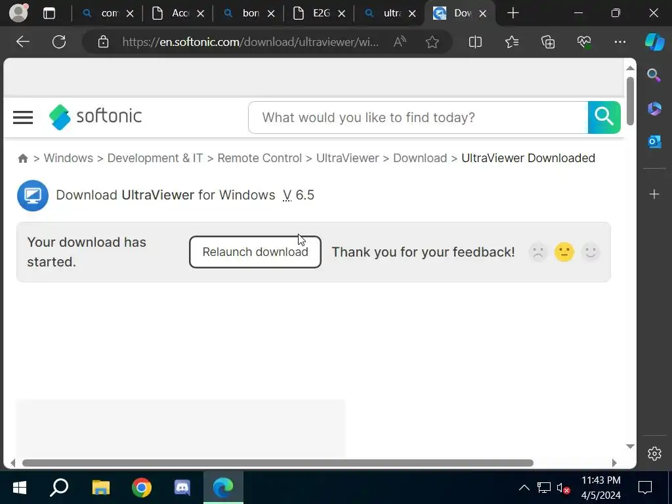Open the Windows breadcrumb link

(x=68, y=158)
